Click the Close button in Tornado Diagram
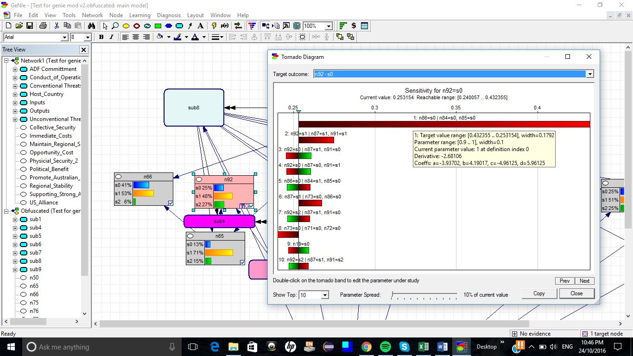 pyautogui.click(x=577, y=293)
